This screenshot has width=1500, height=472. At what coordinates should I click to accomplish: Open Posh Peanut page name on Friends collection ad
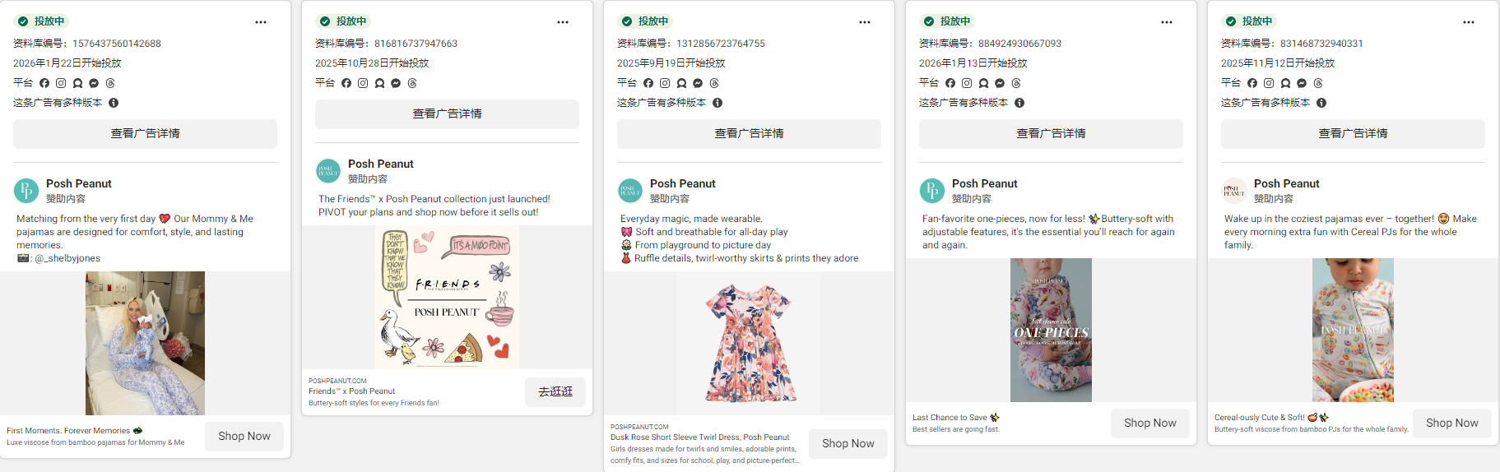click(x=381, y=164)
